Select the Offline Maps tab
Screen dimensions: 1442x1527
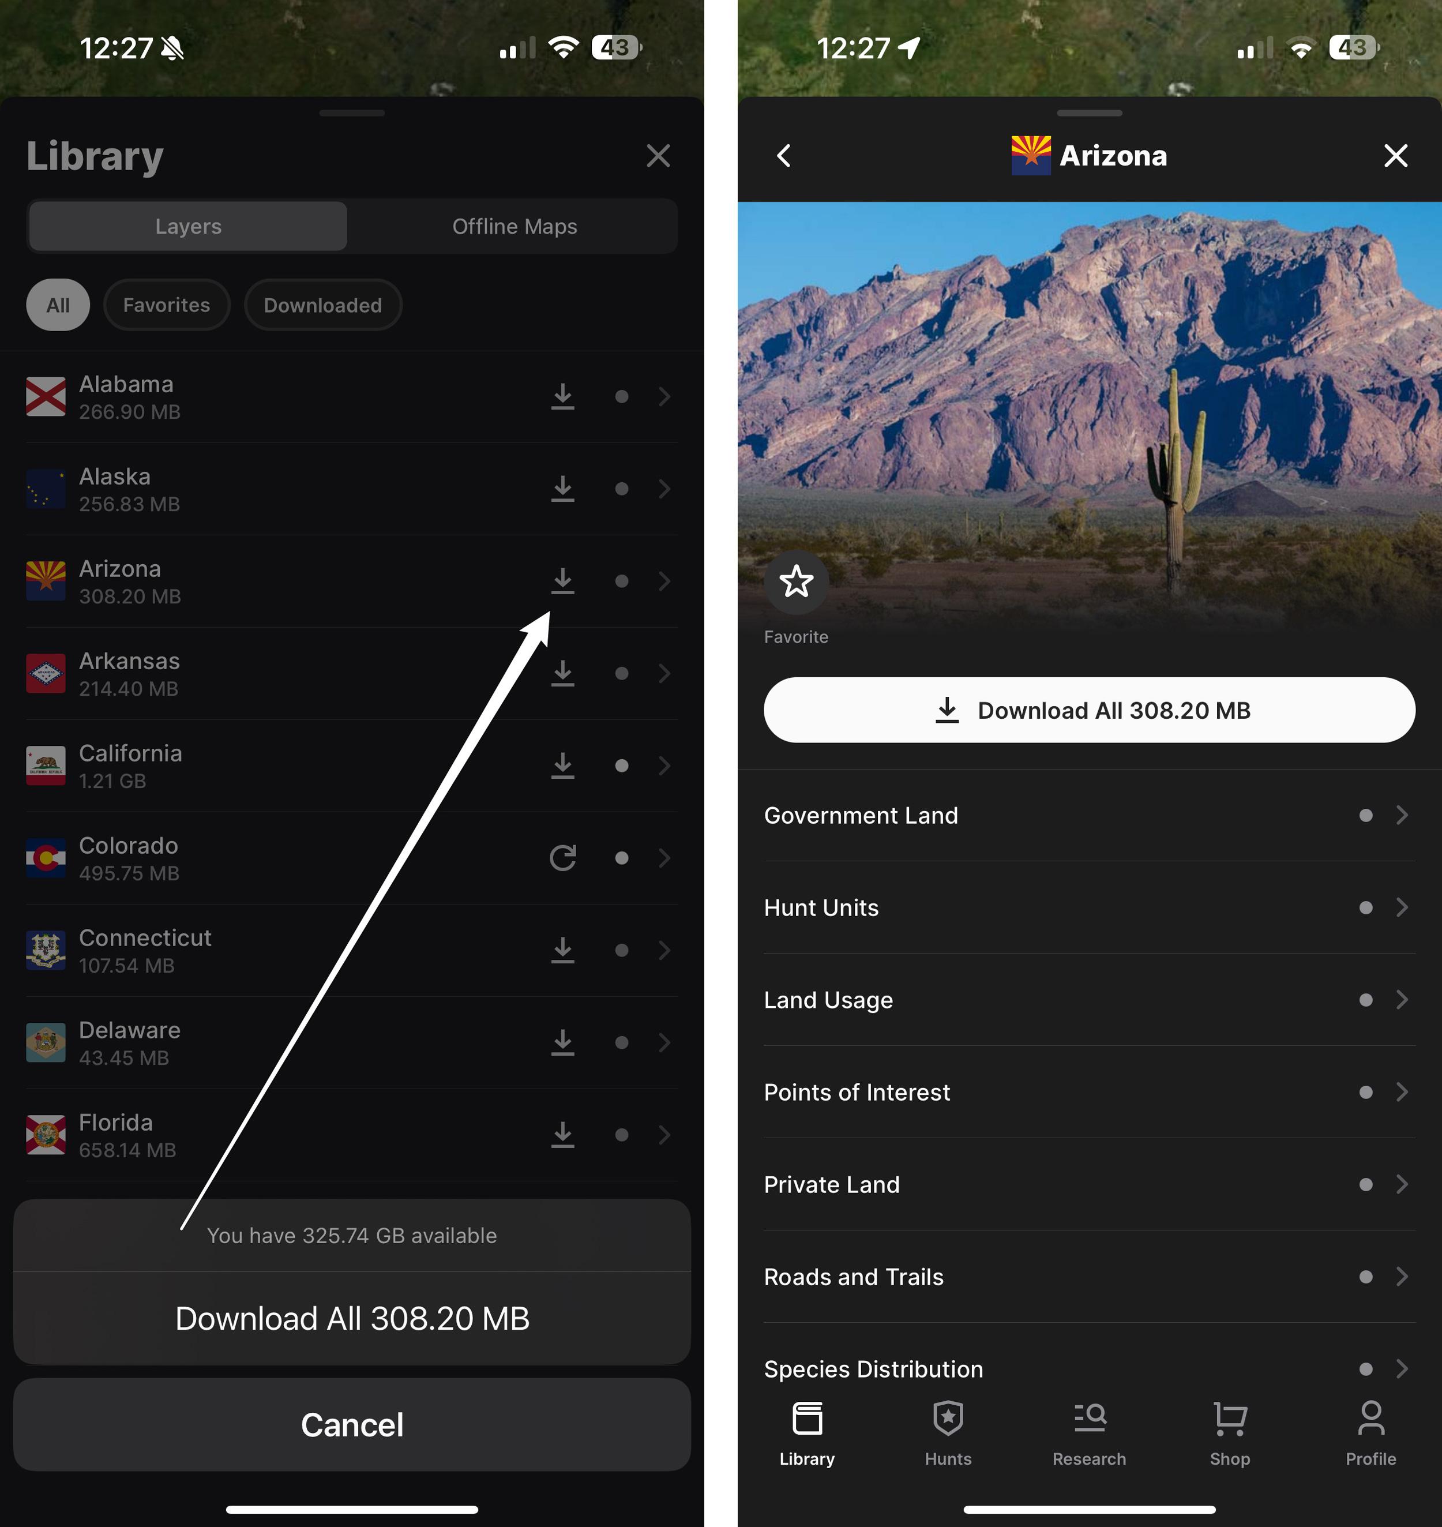coord(515,226)
